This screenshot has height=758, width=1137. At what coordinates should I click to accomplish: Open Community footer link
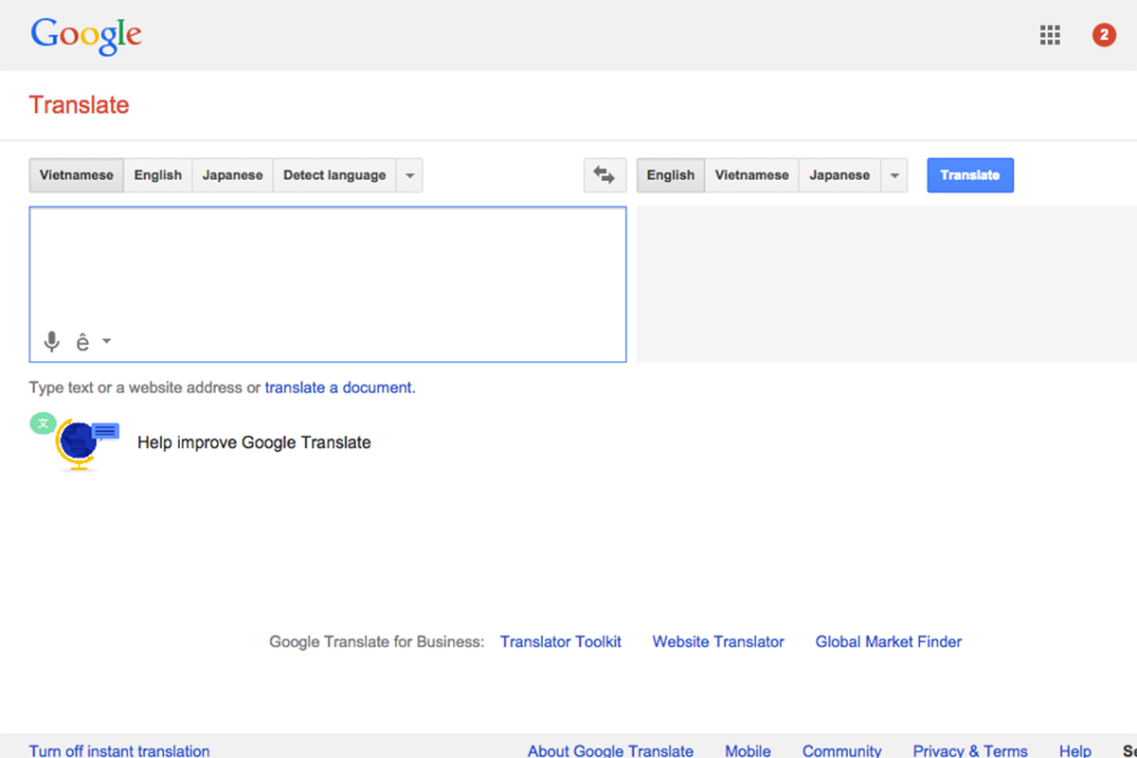click(x=842, y=750)
